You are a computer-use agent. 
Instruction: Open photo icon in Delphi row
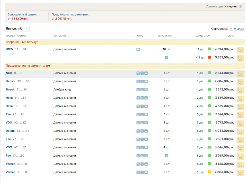coord(138,131)
